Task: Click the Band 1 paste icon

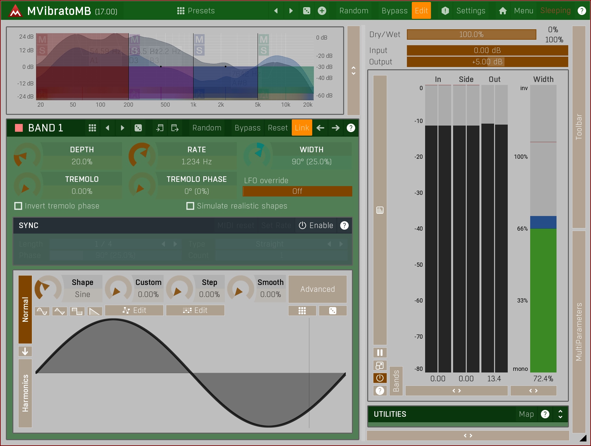Action: tap(175, 128)
